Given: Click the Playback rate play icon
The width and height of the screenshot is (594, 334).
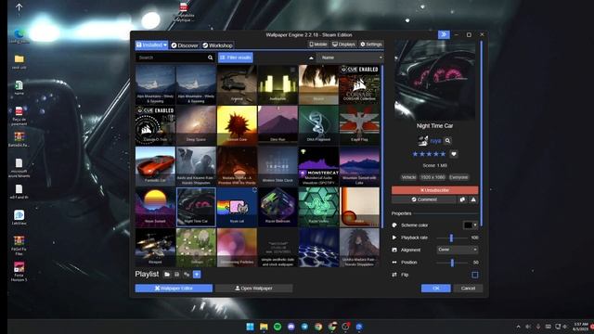Looking at the screenshot, I should tap(394, 238).
